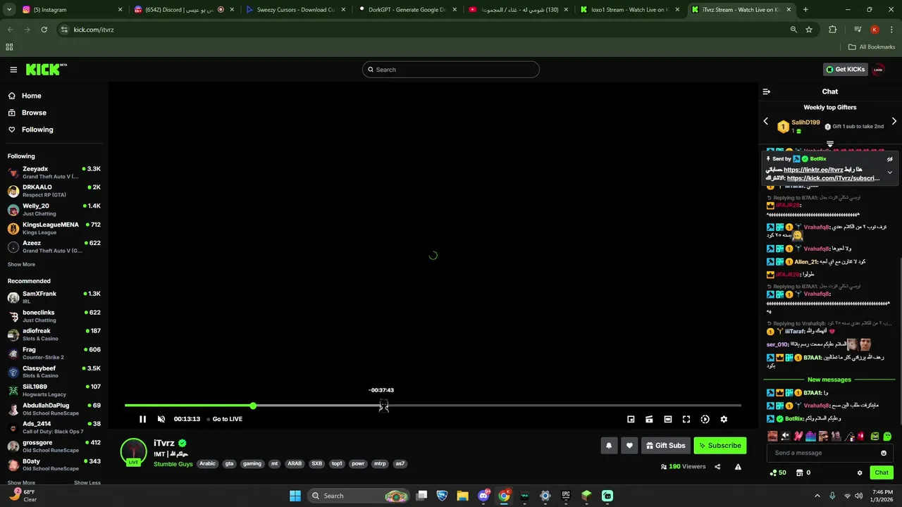Open Zeeyadx followed channel
Image resolution: width=902 pixels, height=507 pixels.
(54, 172)
